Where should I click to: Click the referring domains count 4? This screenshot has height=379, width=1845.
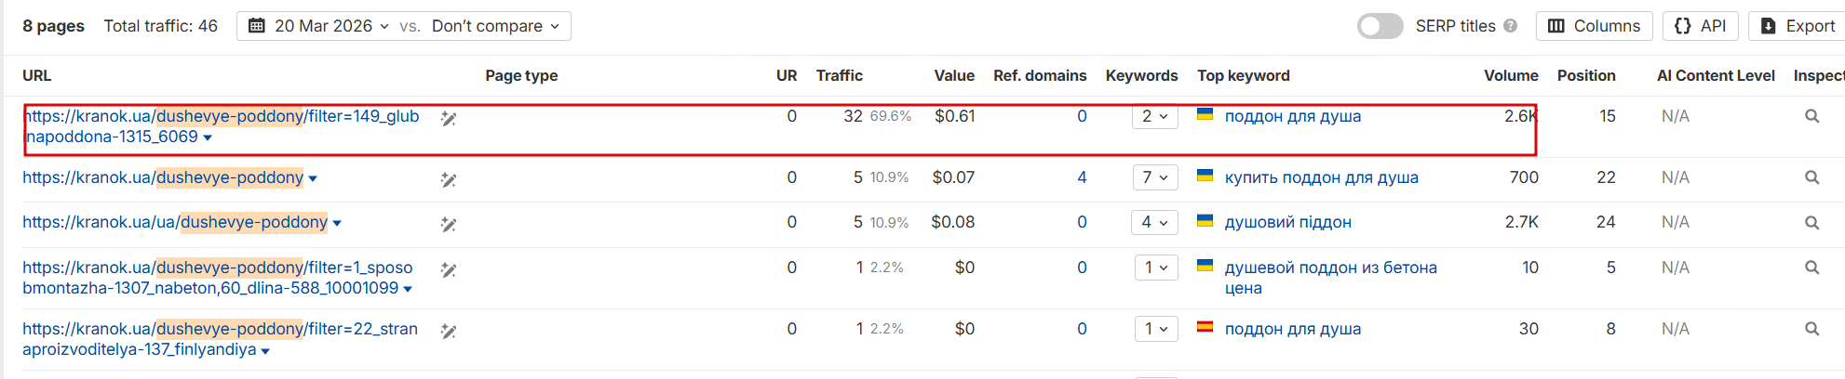click(1082, 177)
